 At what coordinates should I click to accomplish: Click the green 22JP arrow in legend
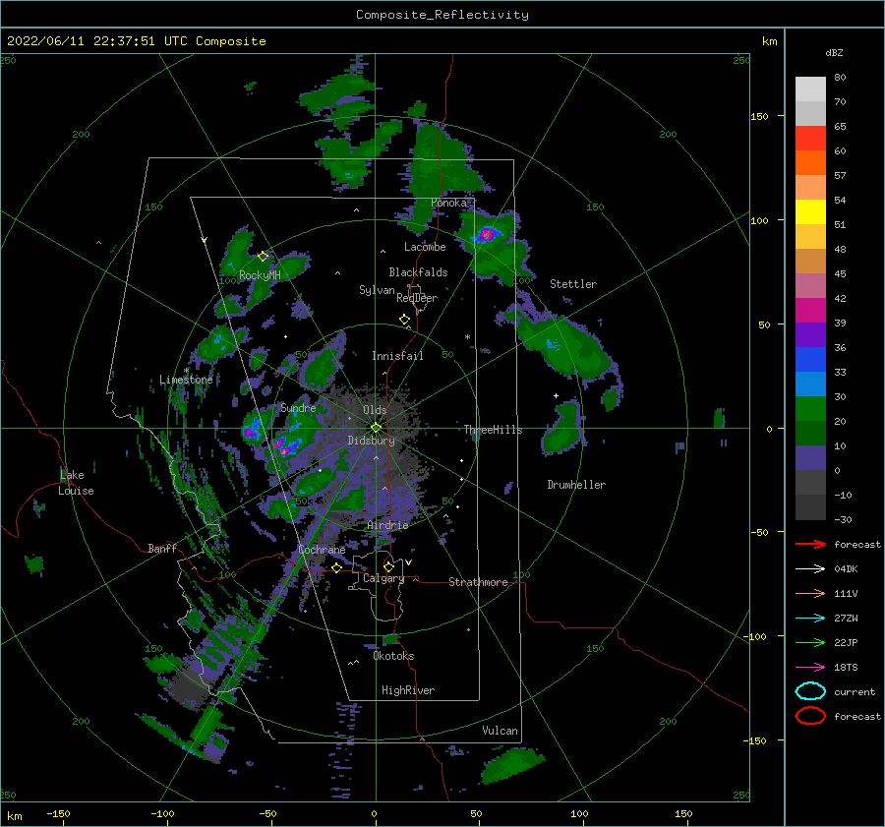[810, 642]
